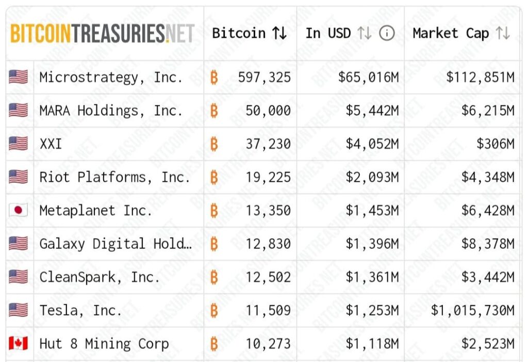This screenshot has height=362, width=528.
Task: Click the Bitcoin symbol in Microstrategy row
Action: pos(214,77)
